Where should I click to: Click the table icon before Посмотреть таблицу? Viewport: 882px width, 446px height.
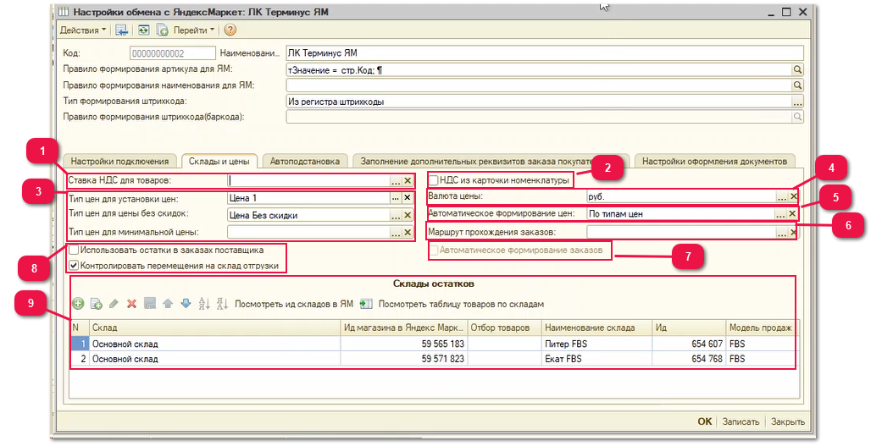366,304
